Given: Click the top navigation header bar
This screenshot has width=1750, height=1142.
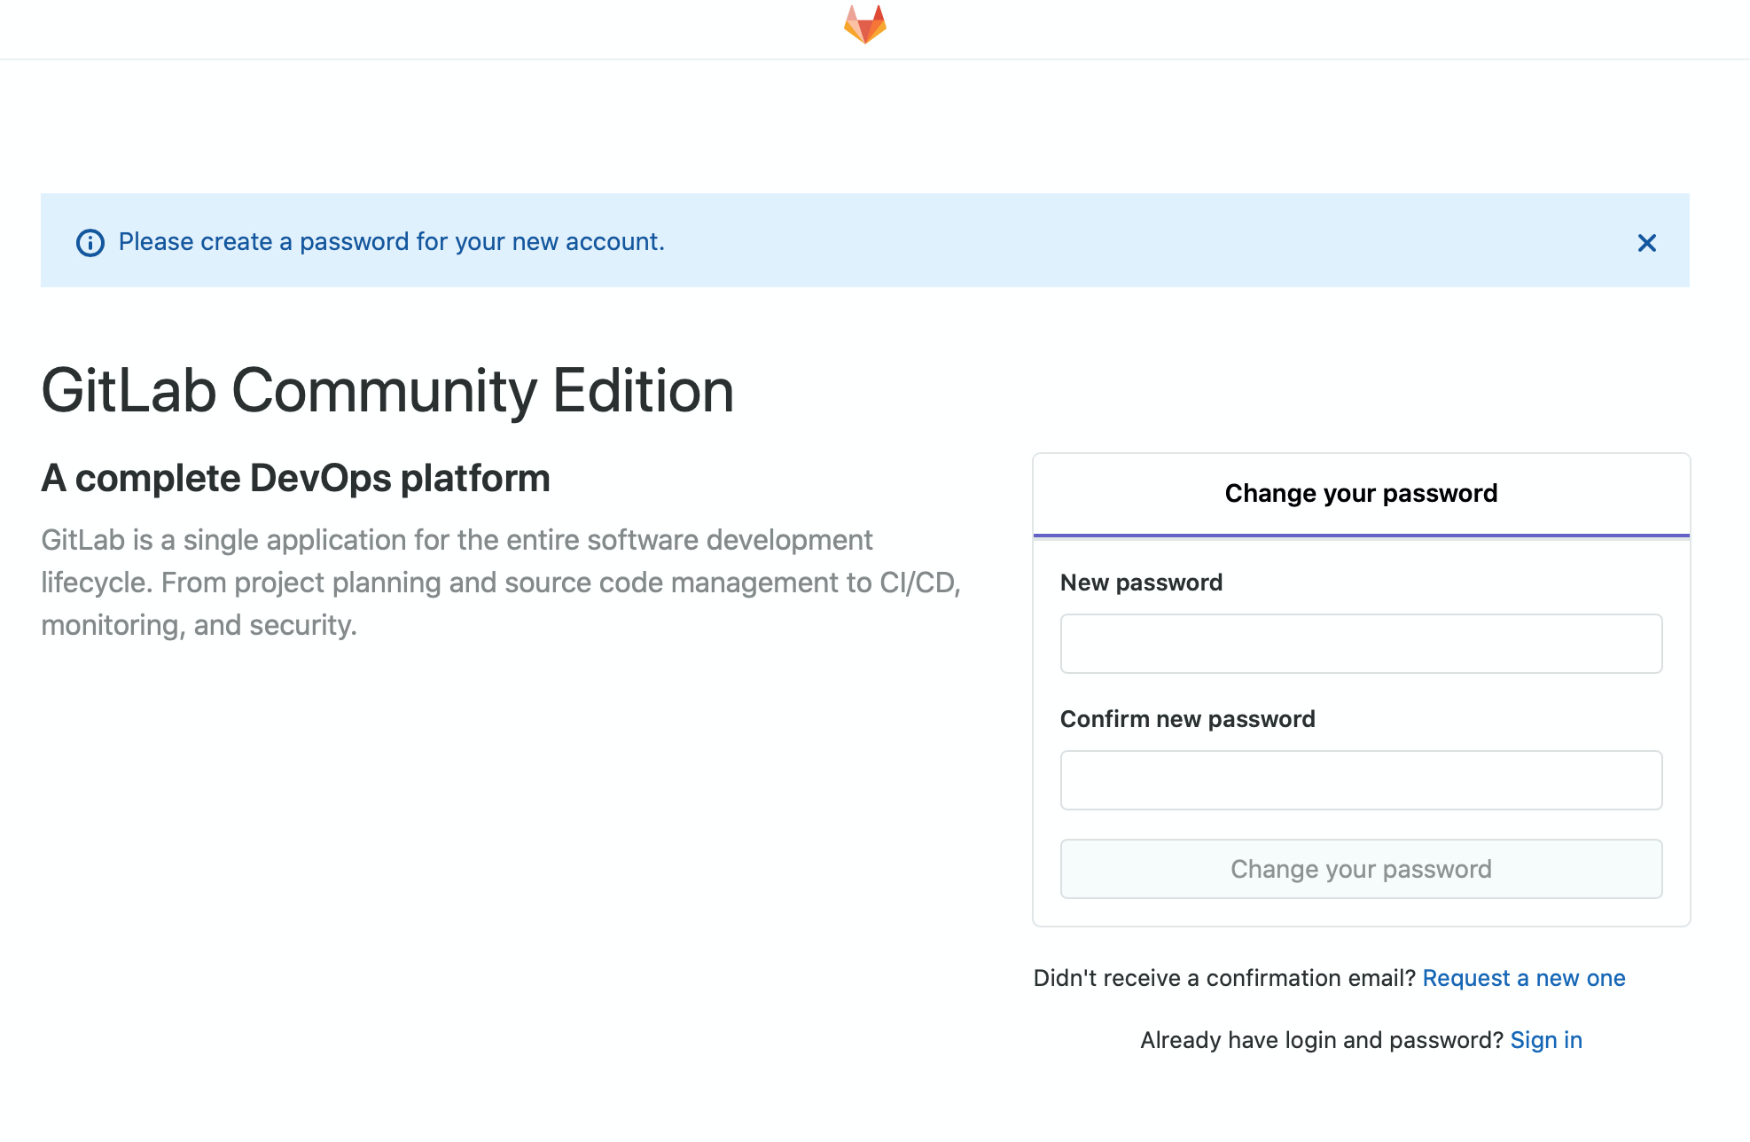Looking at the screenshot, I should tap(443, 29).
